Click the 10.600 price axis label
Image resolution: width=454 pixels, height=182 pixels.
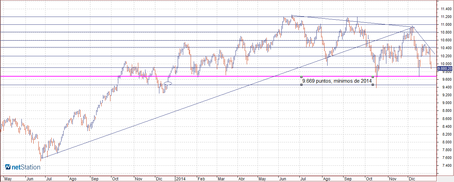pyautogui.click(x=446, y=40)
